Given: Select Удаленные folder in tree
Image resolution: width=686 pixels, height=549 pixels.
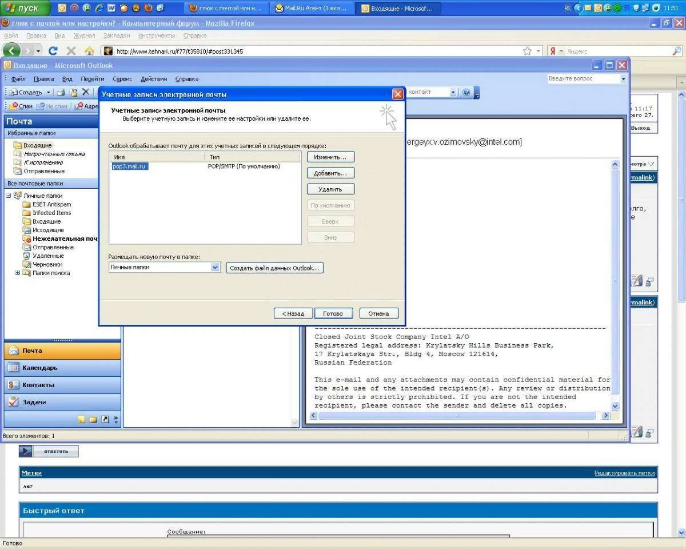Looking at the screenshot, I should [43, 256].
